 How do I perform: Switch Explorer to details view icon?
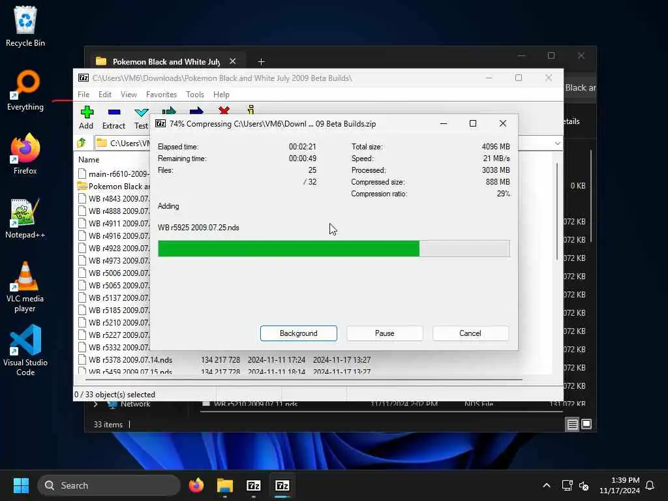click(x=572, y=424)
